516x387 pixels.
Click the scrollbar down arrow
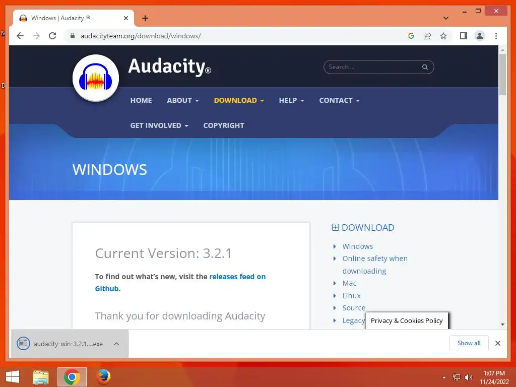pos(502,325)
